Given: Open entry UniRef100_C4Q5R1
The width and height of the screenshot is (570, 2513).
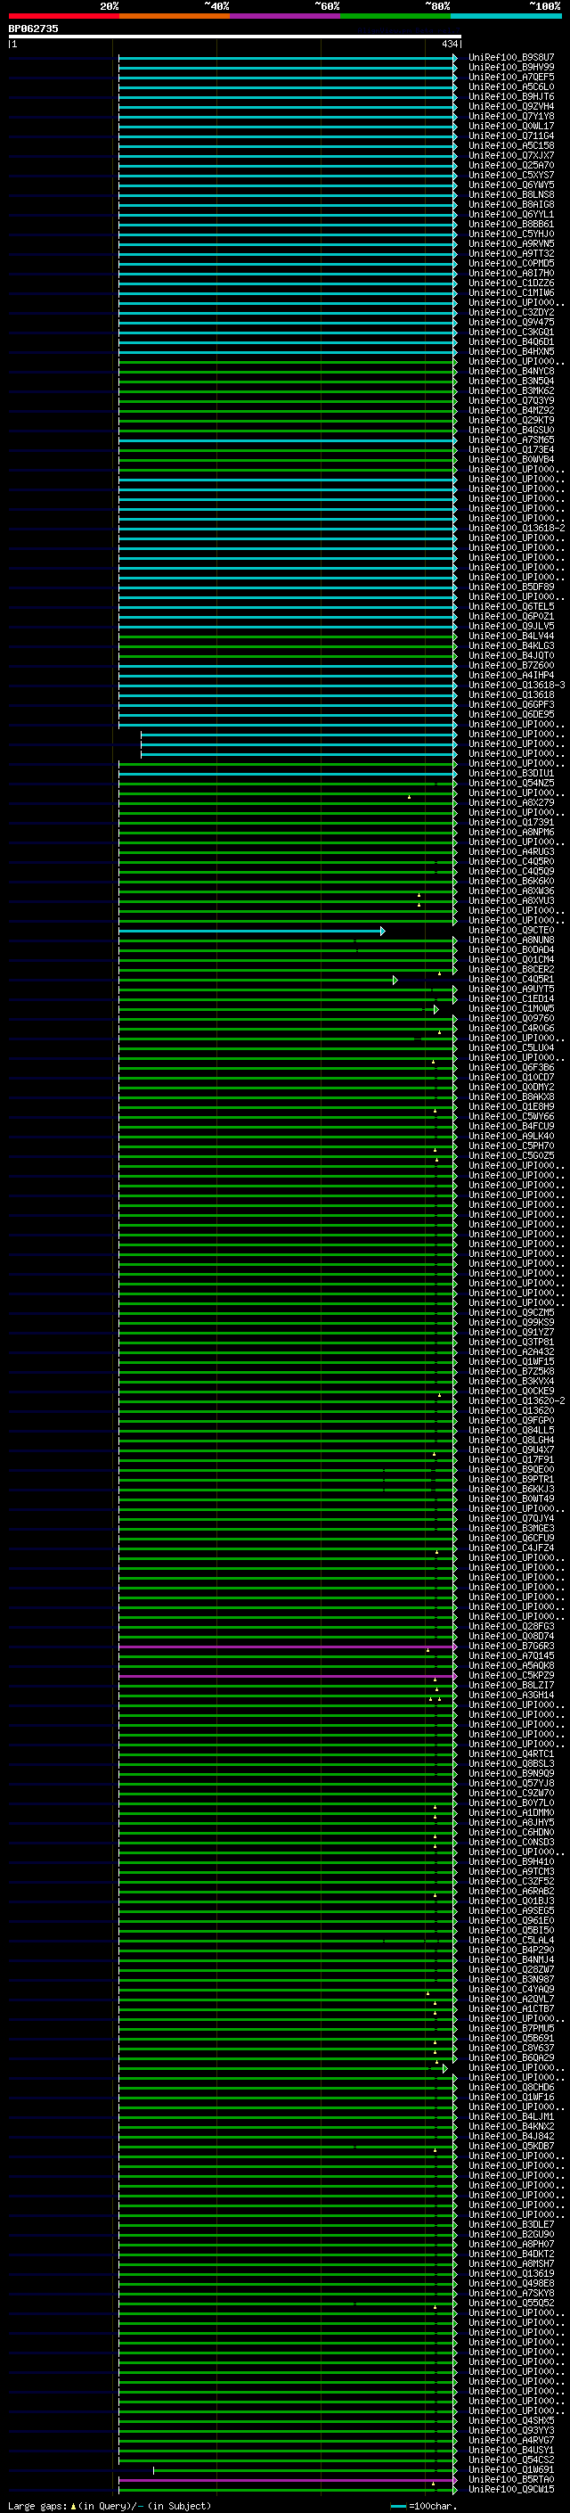Looking at the screenshot, I should [x=511, y=980].
